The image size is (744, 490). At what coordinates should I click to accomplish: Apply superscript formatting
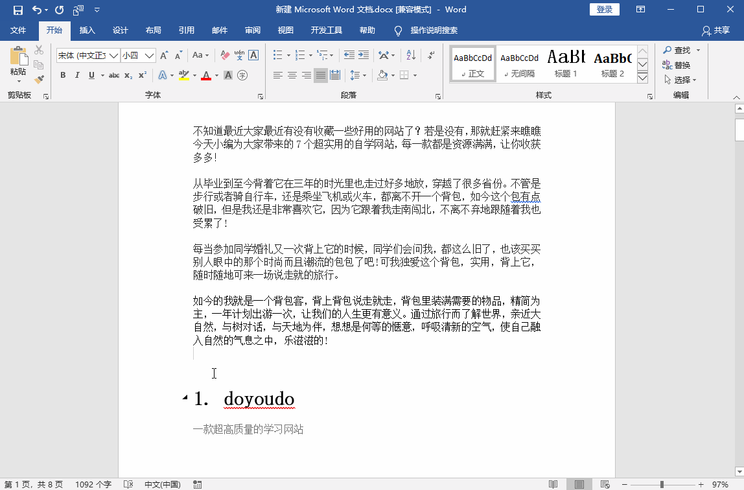[142, 75]
